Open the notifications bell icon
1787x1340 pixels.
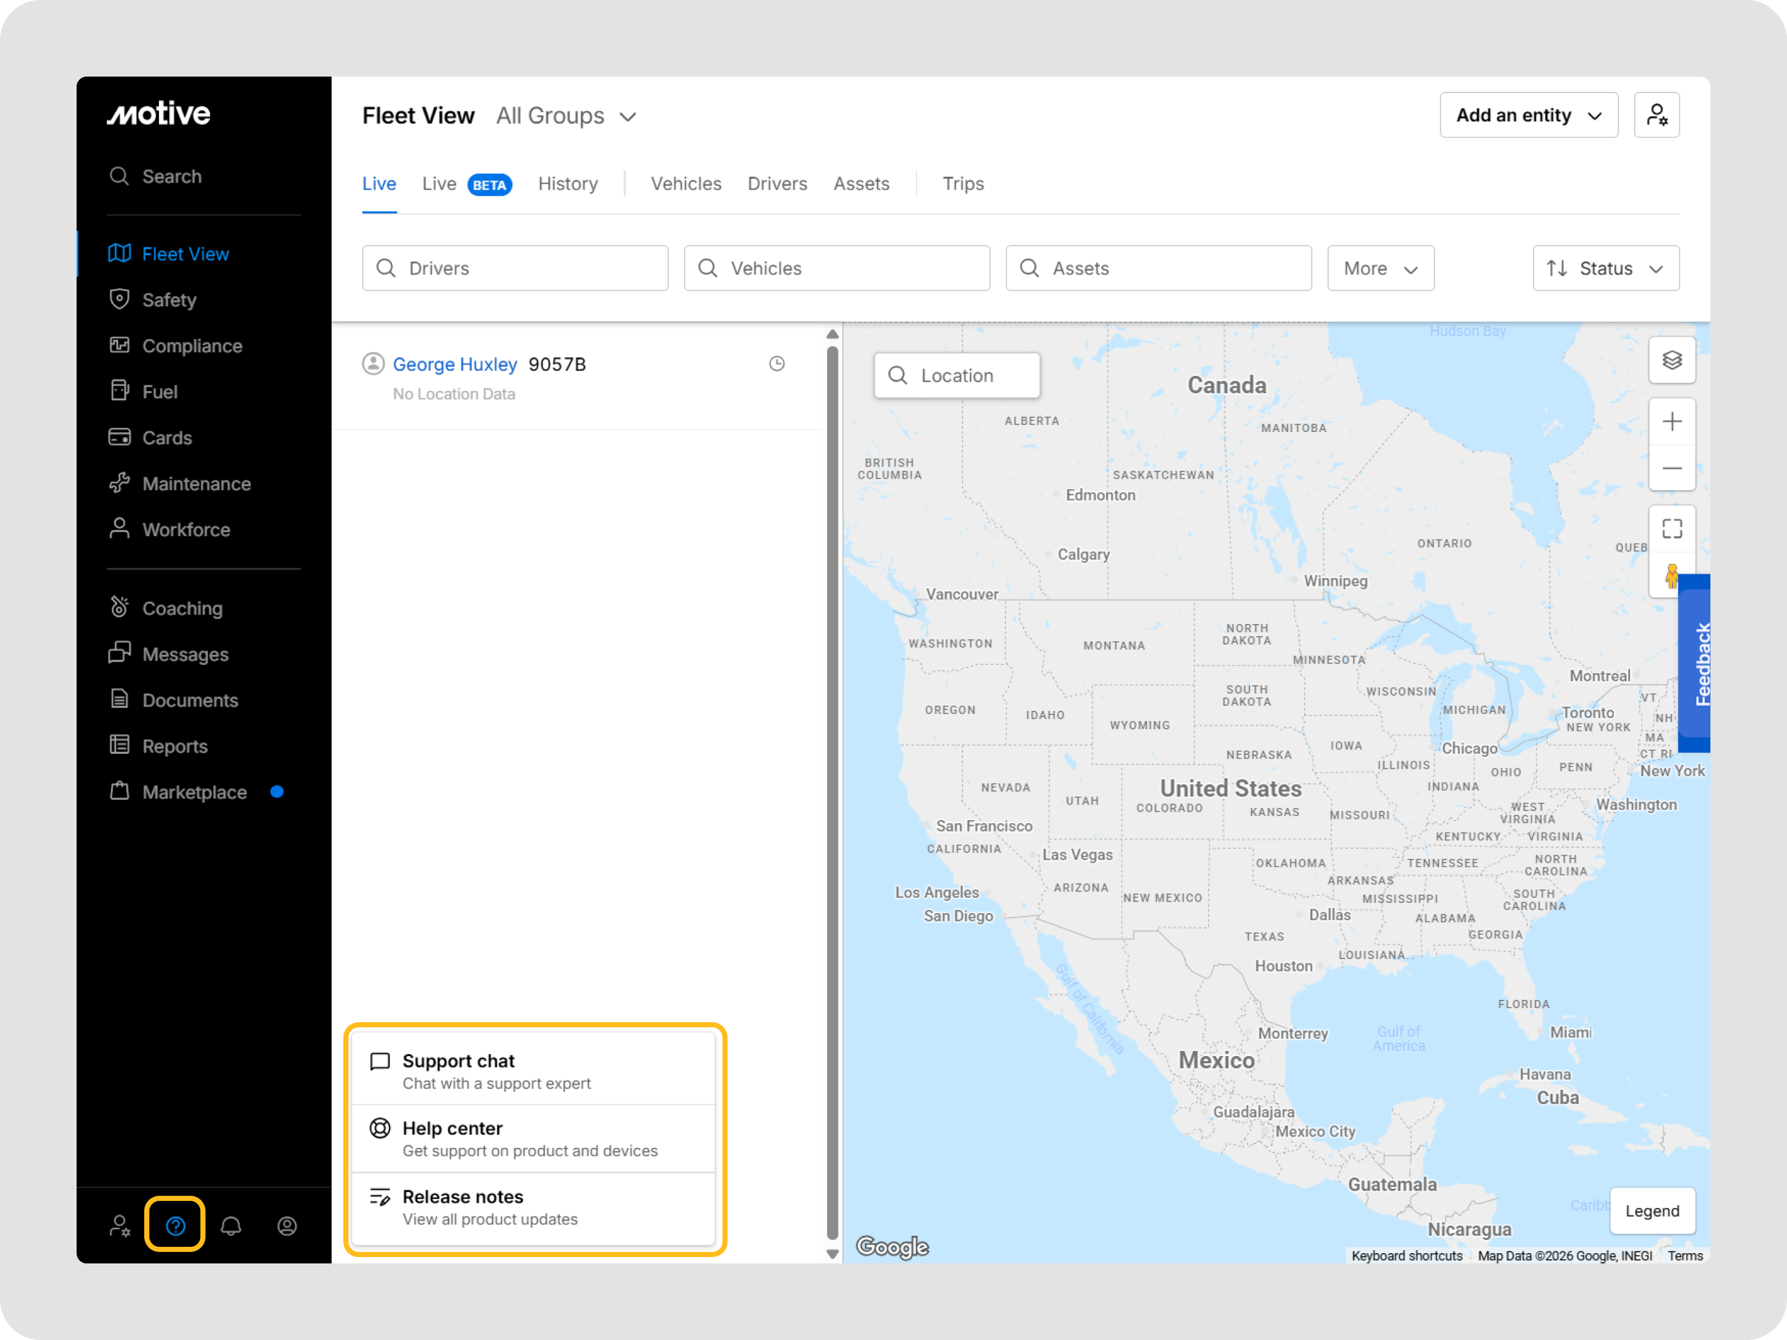coord(231,1225)
